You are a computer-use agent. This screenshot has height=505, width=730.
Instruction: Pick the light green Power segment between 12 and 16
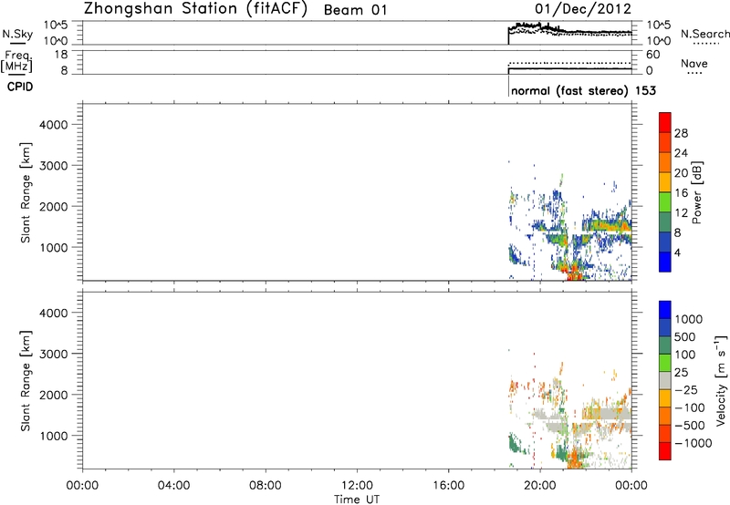(665, 201)
